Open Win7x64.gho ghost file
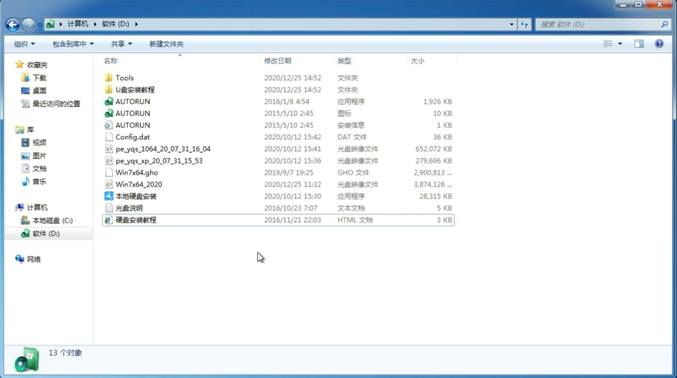This screenshot has width=677, height=378. point(136,172)
